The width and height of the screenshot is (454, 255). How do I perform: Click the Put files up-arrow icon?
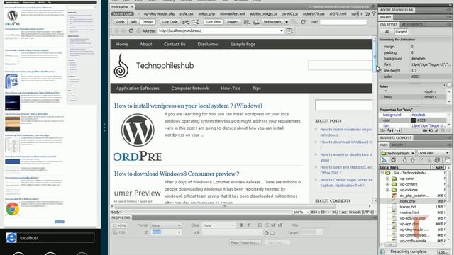click(x=413, y=160)
